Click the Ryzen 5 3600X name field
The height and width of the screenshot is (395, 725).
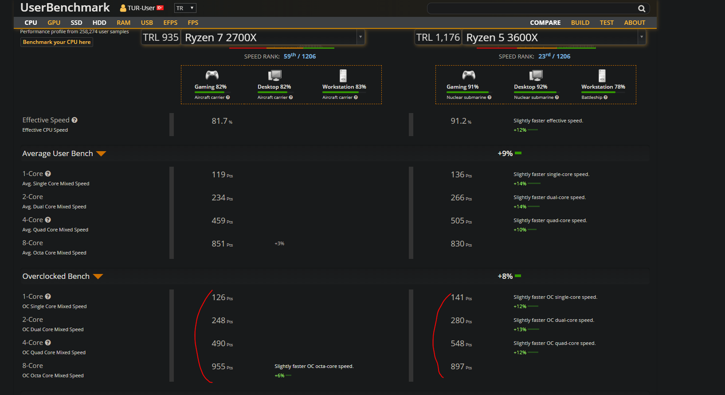coord(550,37)
